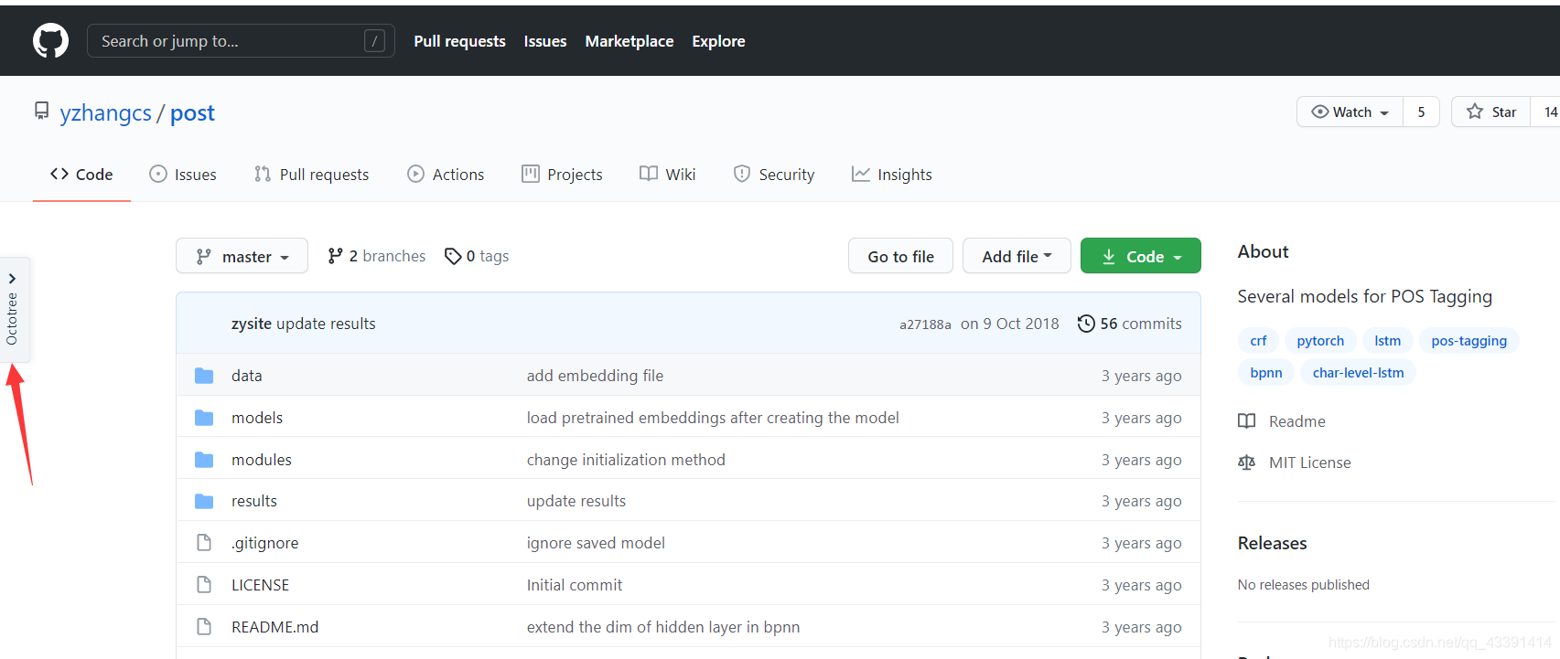Click the Readme book icon in About
Screen dimensions: 1560x659
point(1246,421)
